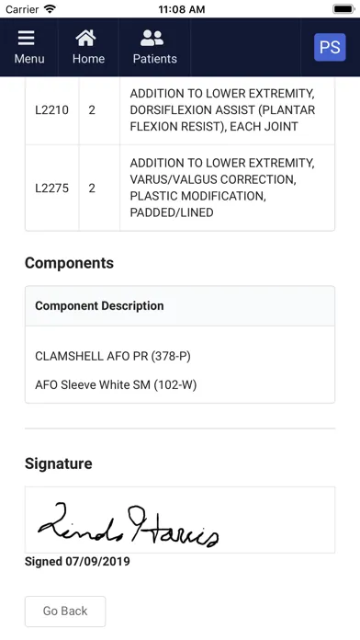Tap the Signed 07/09/2019 date text
360x640 pixels.
coord(77,562)
